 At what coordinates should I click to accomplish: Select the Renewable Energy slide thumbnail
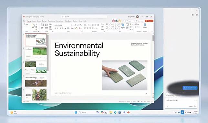pyautogui.click(x=36, y=82)
